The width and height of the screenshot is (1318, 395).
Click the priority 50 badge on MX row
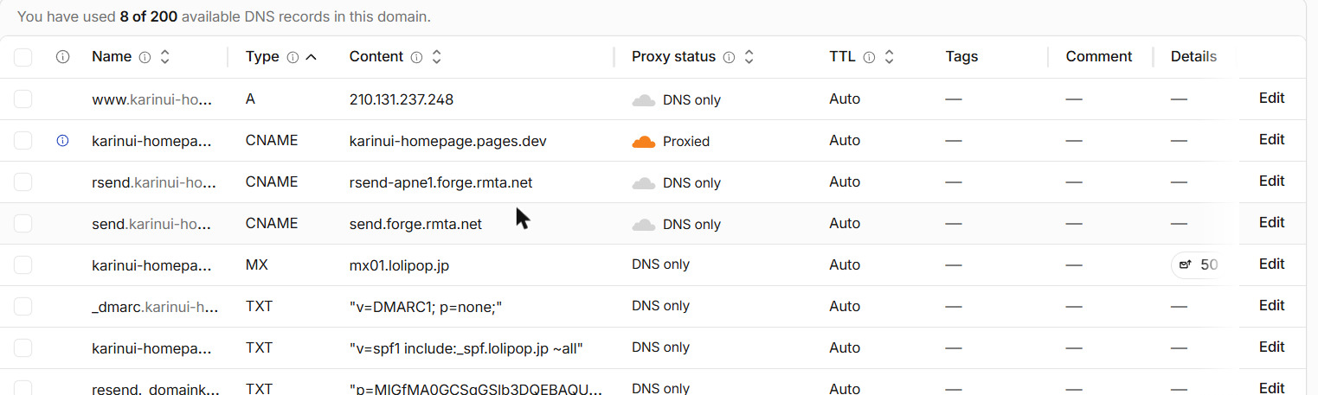(x=1198, y=265)
